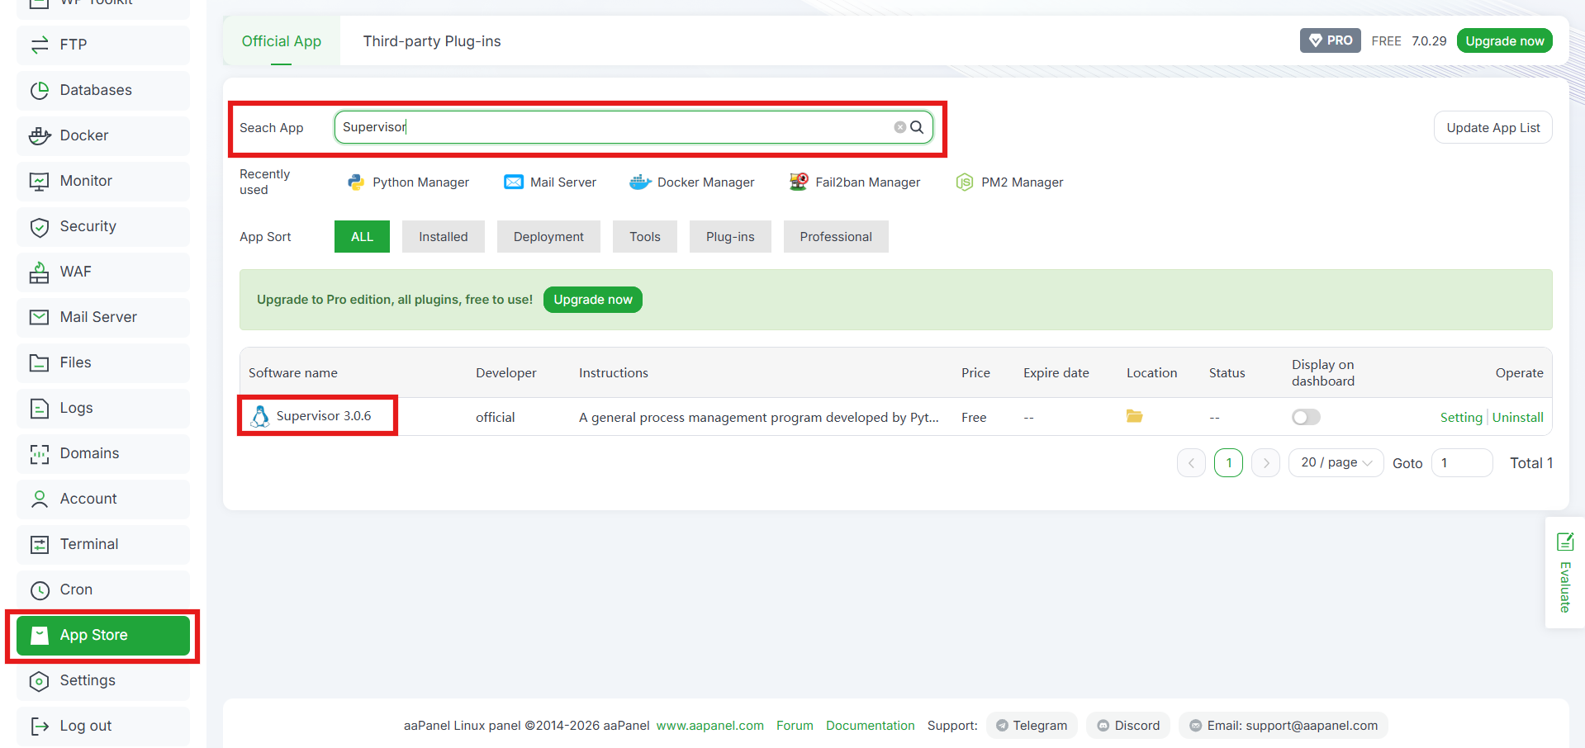Click the Docker Manager whale icon

(x=640, y=182)
